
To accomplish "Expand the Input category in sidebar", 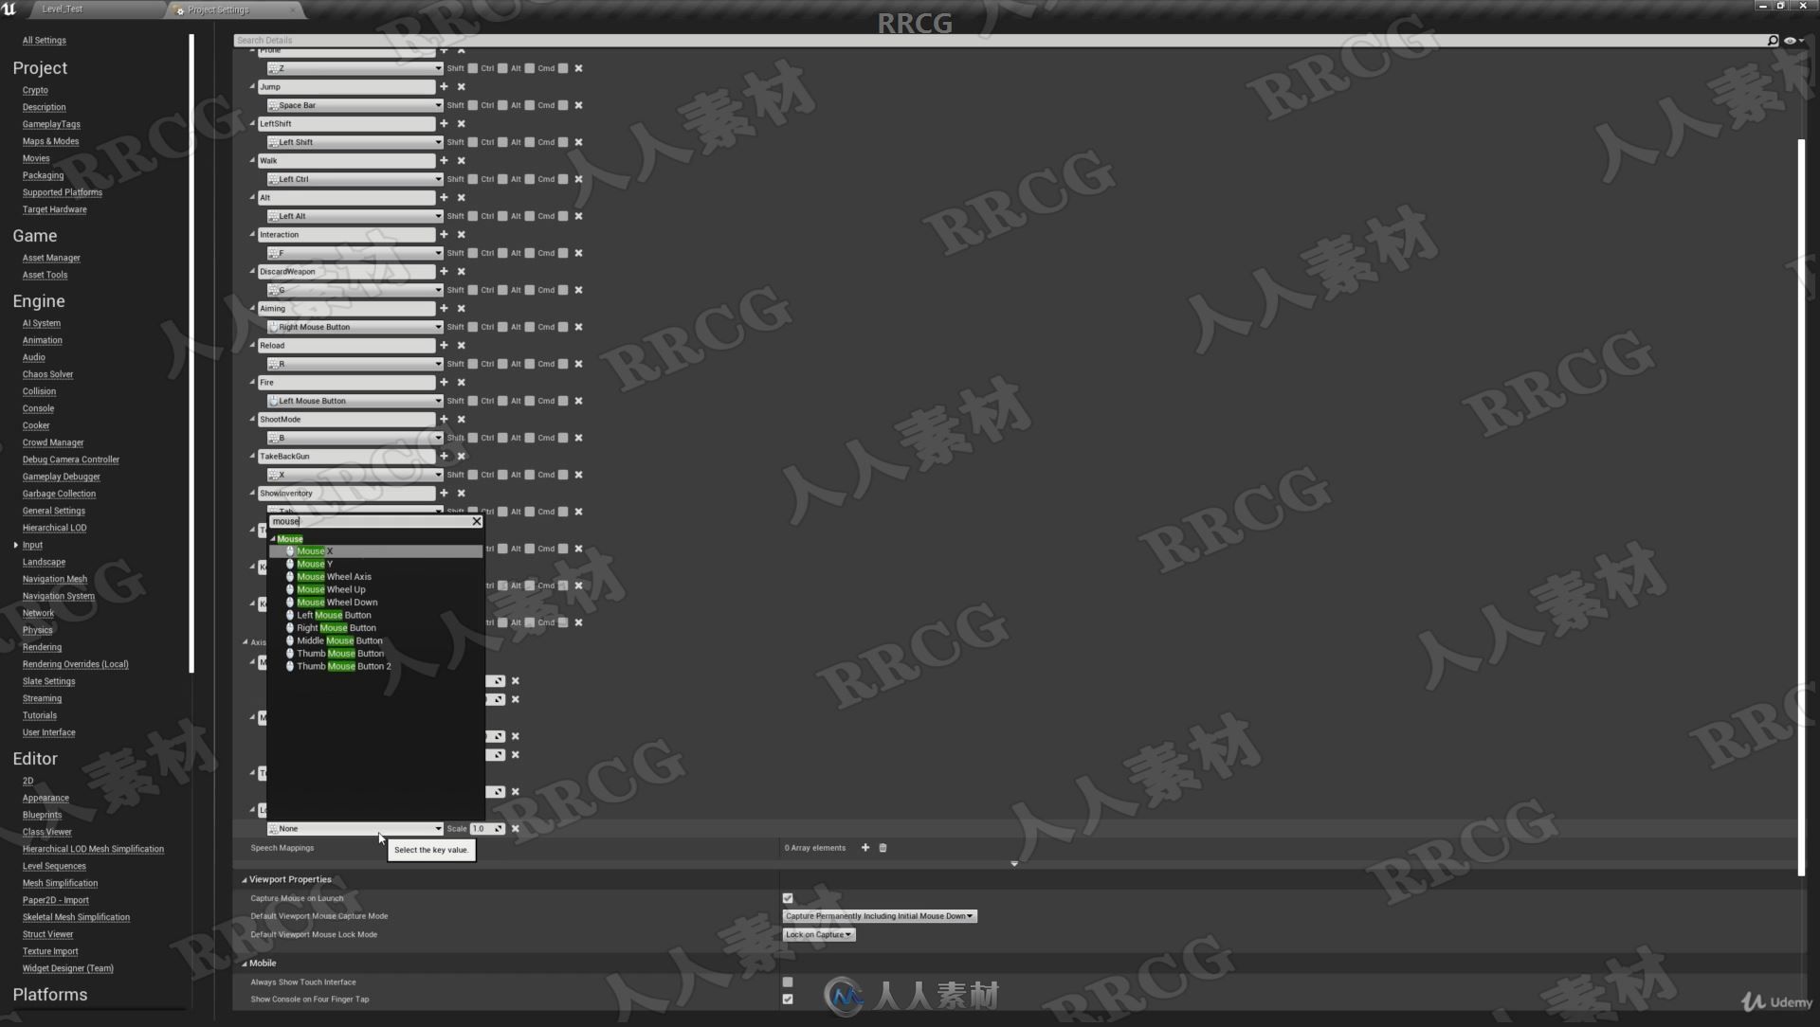I will [16, 545].
